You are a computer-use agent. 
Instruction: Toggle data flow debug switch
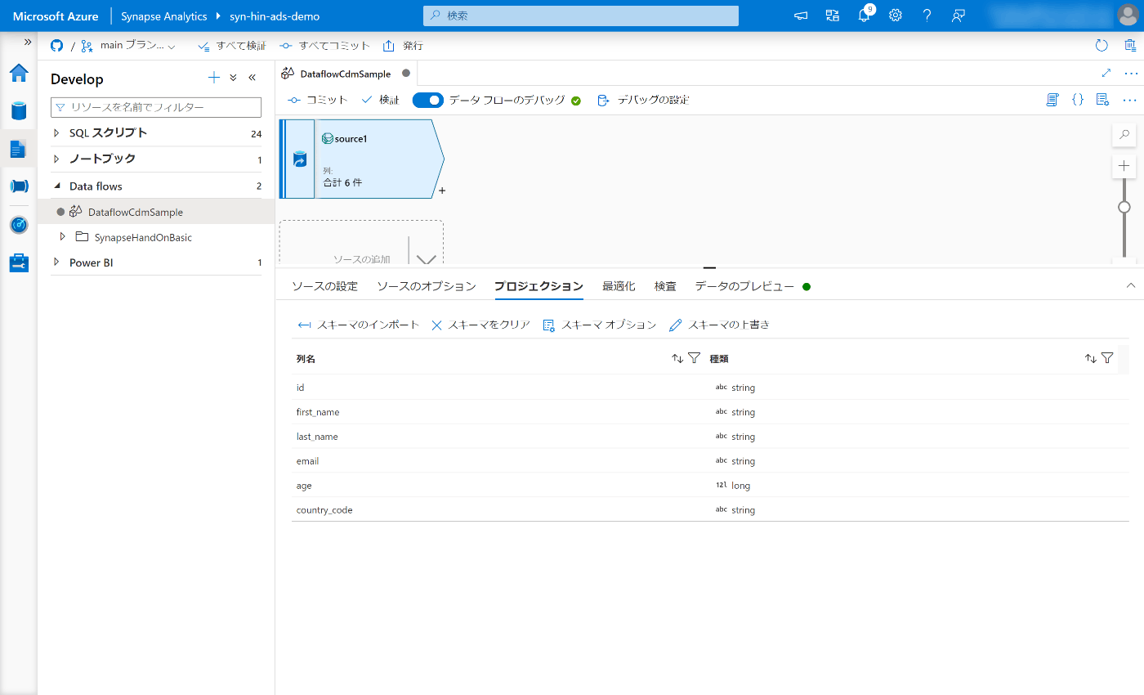click(x=428, y=100)
